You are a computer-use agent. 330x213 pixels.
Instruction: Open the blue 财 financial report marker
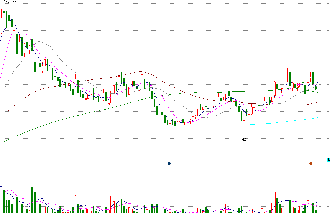[169, 163]
